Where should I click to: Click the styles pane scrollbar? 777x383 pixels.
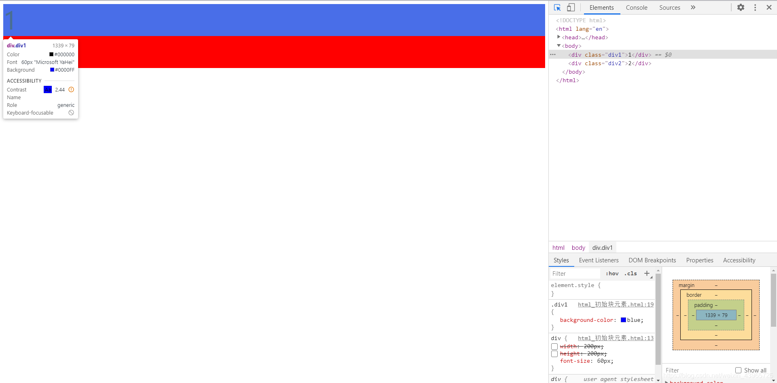pyautogui.click(x=658, y=320)
